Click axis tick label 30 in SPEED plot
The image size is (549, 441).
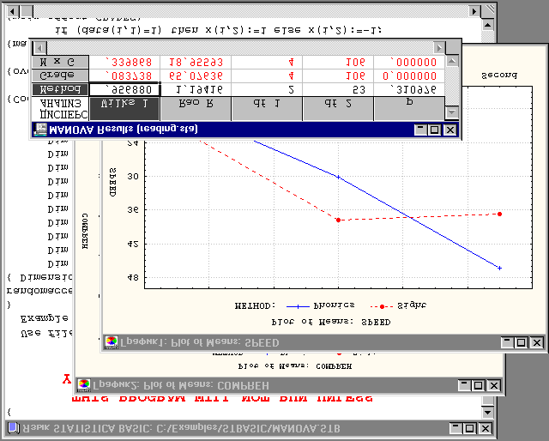133,176
